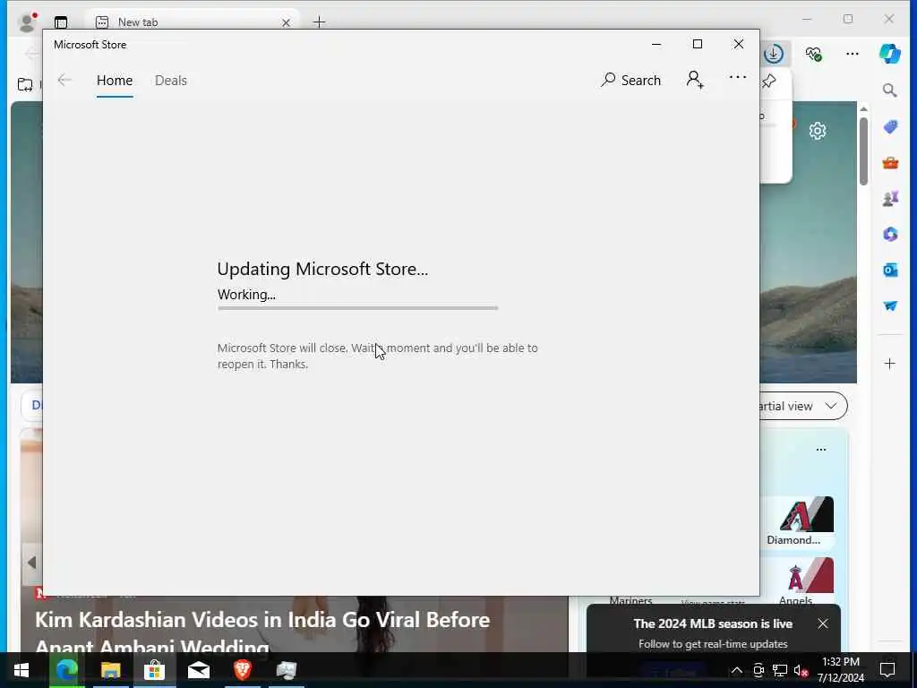Viewport: 917px width, 688px height.
Task: Click the Diamondbacks team logo
Action: [x=807, y=514]
